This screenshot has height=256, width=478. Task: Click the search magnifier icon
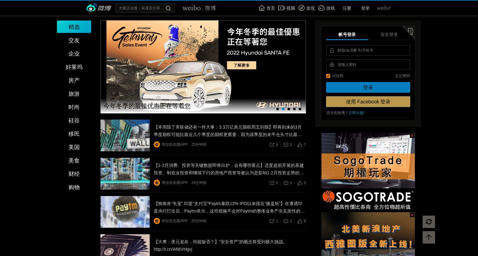click(x=168, y=8)
